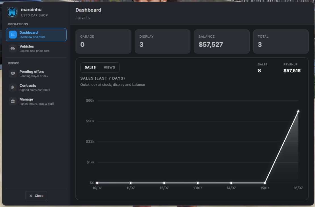The height and width of the screenshot is (207, 315).
Task: Open Manage funds, hours, logo & staff
Action: (x=36, y=101)
